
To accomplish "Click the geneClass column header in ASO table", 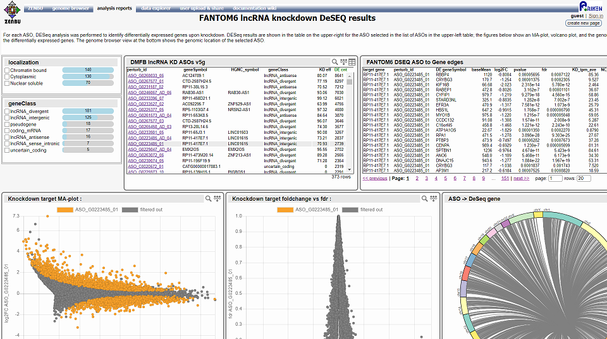I will pyautogui.click(x=278, y=70).
